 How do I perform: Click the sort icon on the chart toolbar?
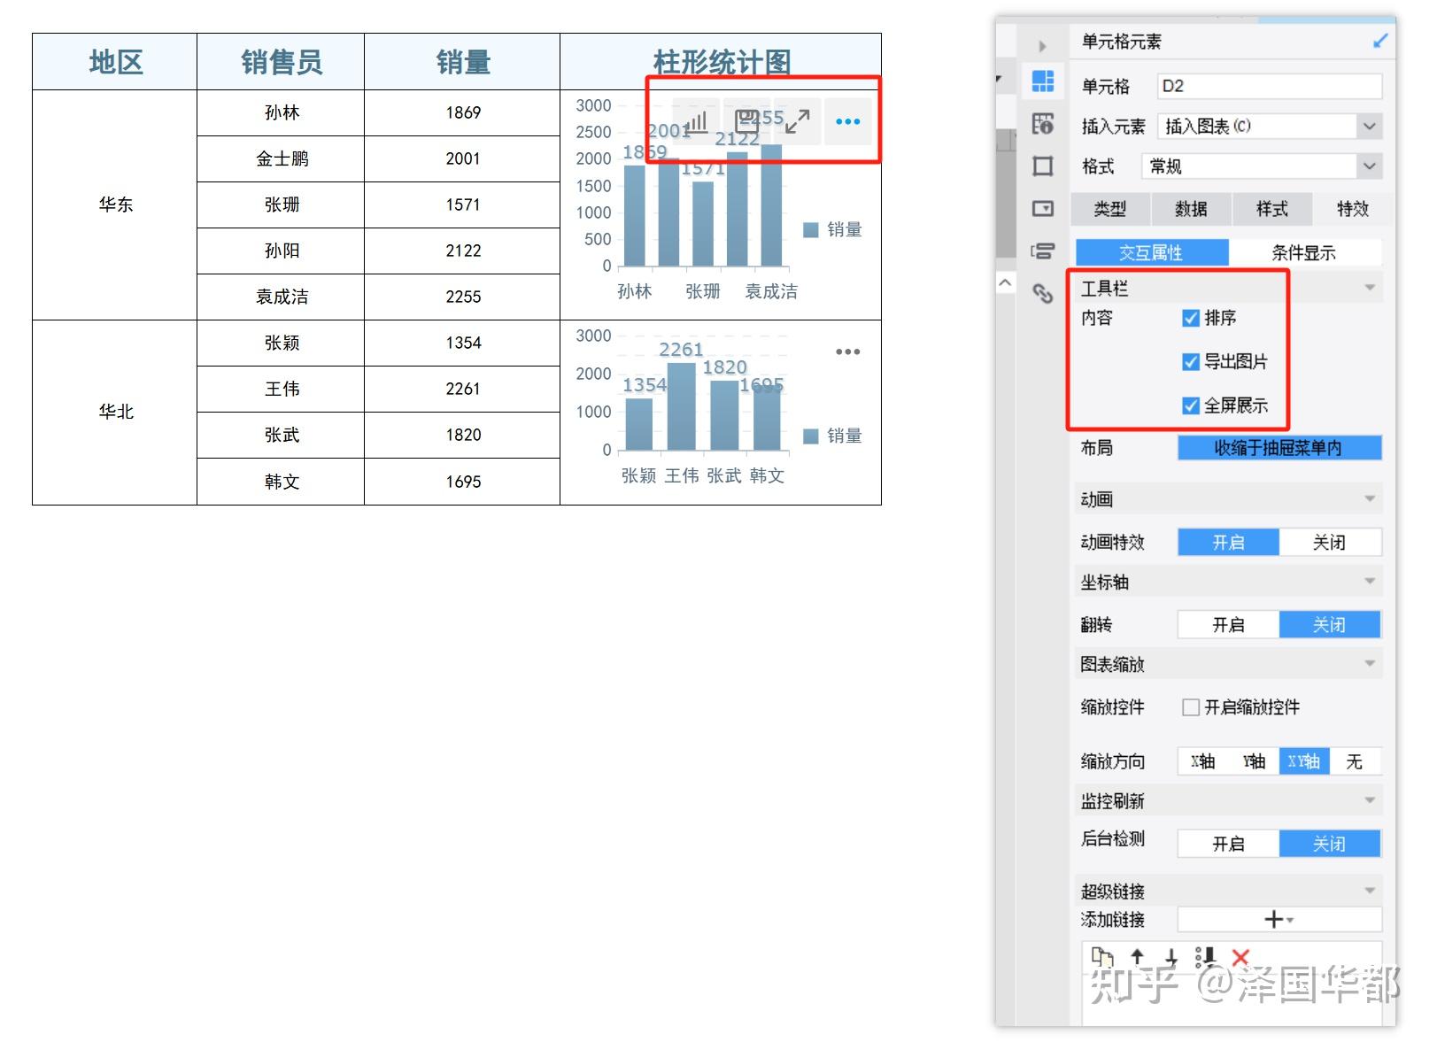tap(698, 120)
